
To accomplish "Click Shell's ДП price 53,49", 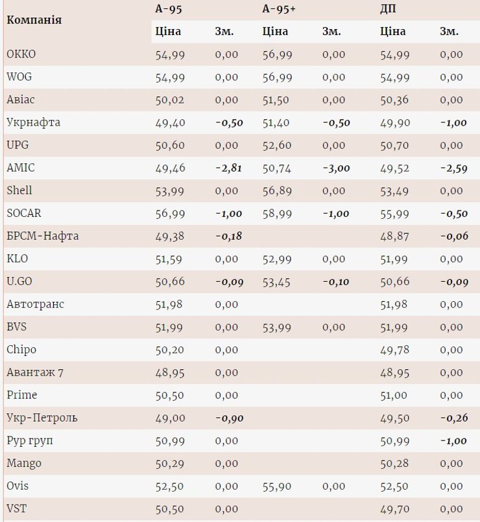I will click(395, 190).
